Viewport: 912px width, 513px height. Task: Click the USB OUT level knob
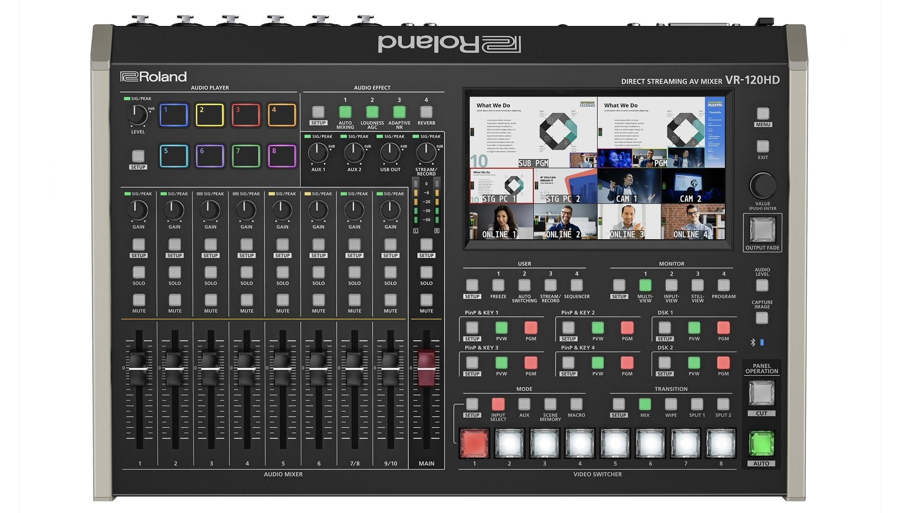(x=390, y=153)
